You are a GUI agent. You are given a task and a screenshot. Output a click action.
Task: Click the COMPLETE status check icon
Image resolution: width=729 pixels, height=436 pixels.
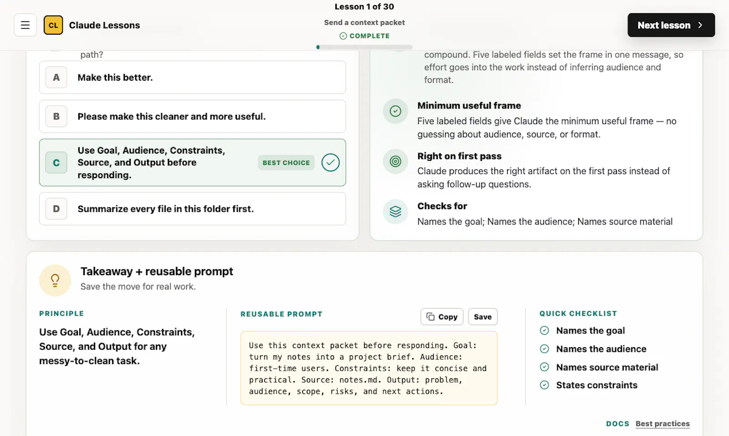(343, 36)
